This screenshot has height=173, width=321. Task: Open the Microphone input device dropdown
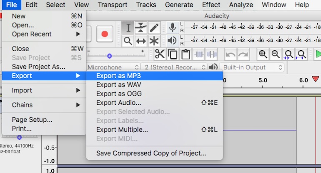pyautogui.click(x=113, y=67)
